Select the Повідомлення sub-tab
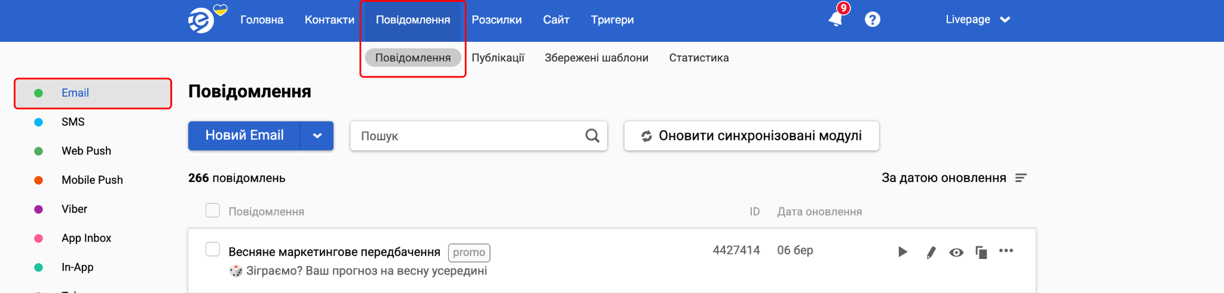Viewport: 1224px width, 293px height. tap(413, 58)
